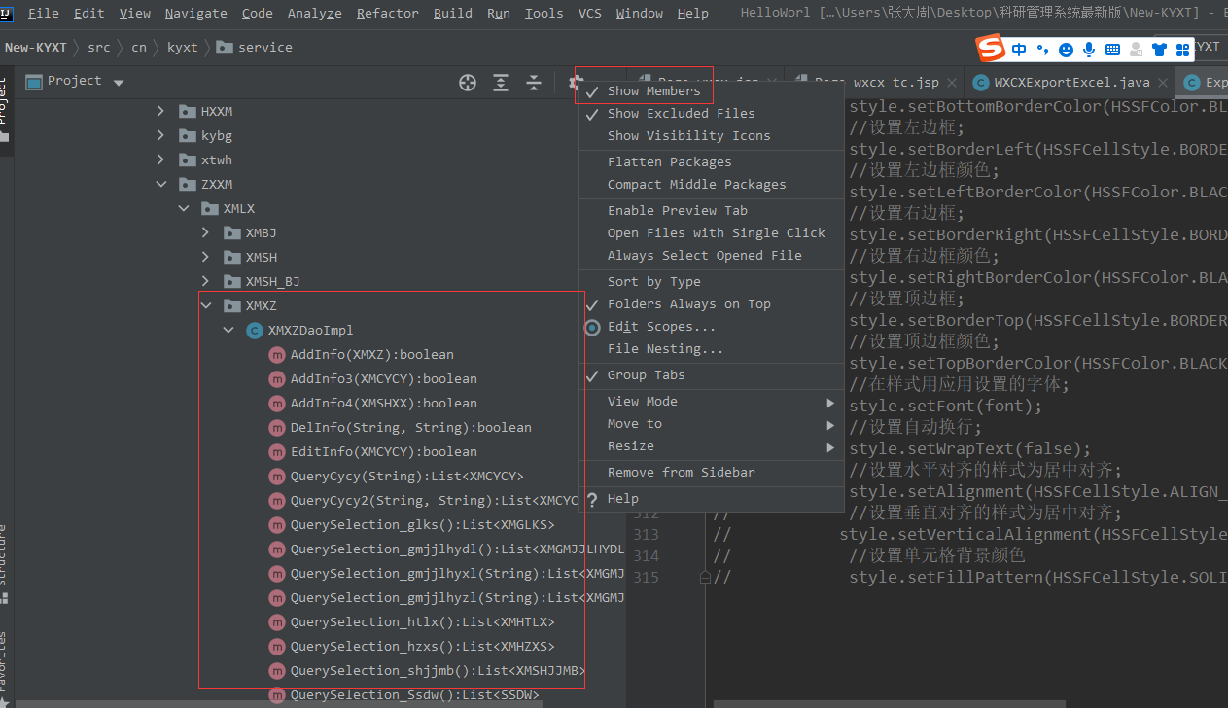
Task: Click the folder icon of the ZXXM package
Action: click(188, 185)
